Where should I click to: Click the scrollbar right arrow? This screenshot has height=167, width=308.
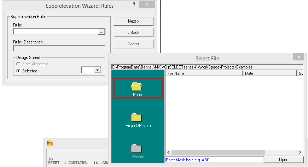pos(300,152)
